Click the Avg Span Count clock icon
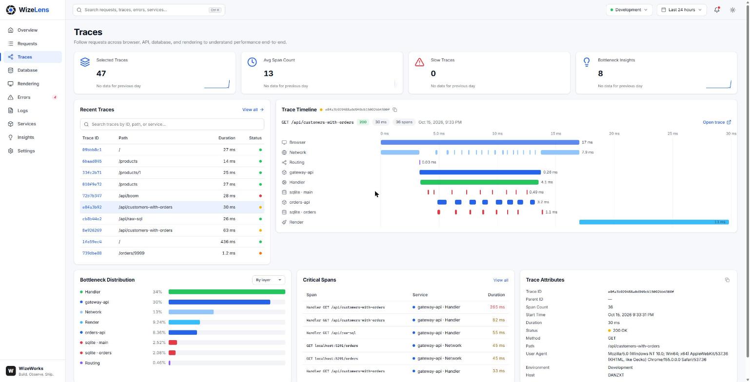Viewport: 750px width, 382px height. 252,62
